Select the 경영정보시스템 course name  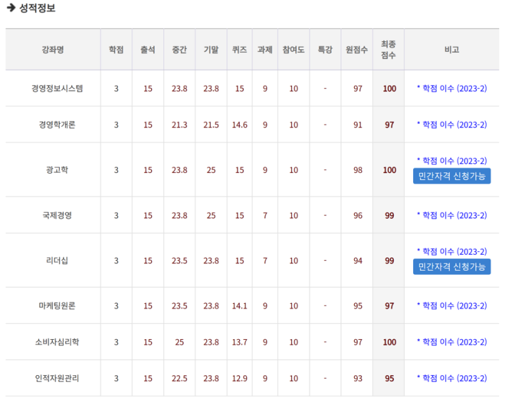(x=57, y=89)
